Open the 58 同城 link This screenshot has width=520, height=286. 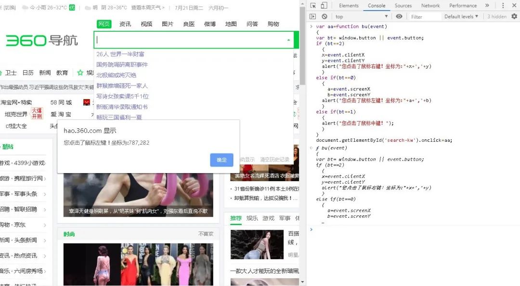(x=61, y=102)
